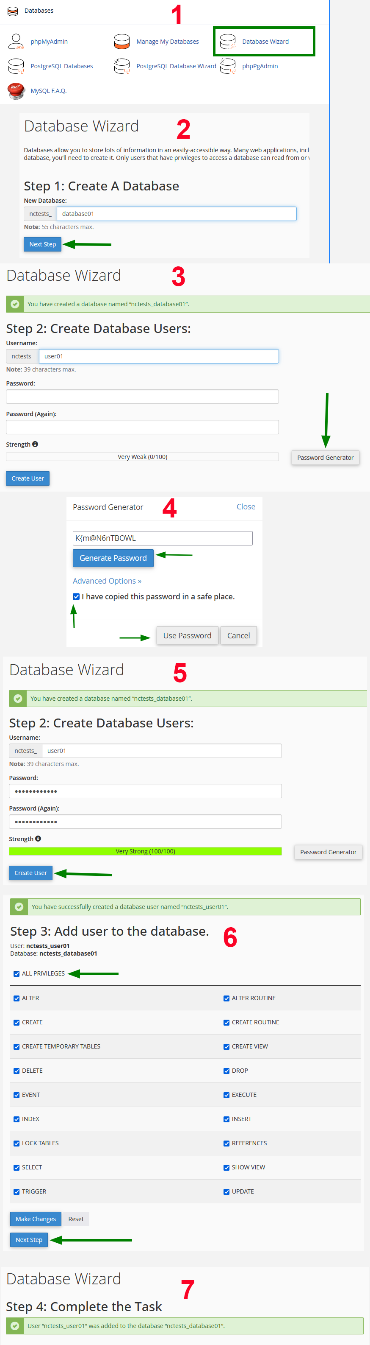Click the Databases section header icon
This screenshot has height=1345, width=370.
[13, 11]
